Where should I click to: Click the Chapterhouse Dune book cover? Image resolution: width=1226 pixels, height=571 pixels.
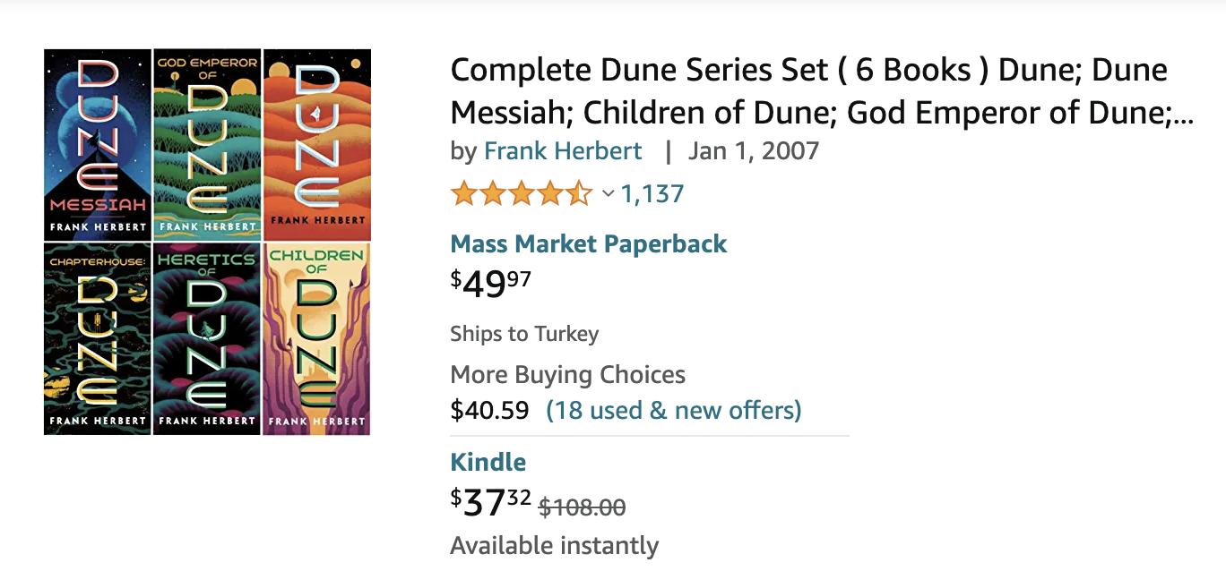pyautogui.click(x=98, y=339)
